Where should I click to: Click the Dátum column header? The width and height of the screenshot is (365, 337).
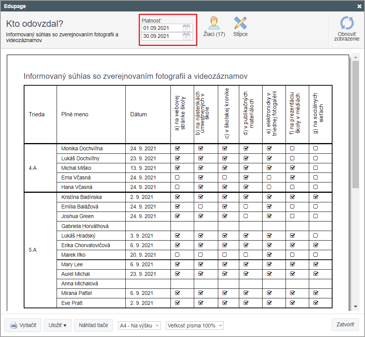[x=138, y=114]
